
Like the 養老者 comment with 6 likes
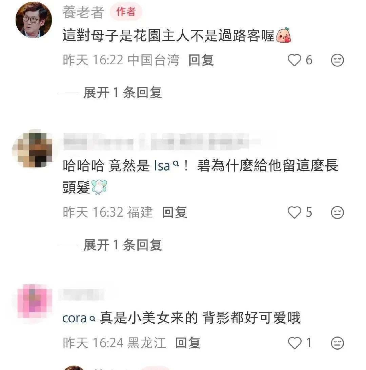(294, 60)
